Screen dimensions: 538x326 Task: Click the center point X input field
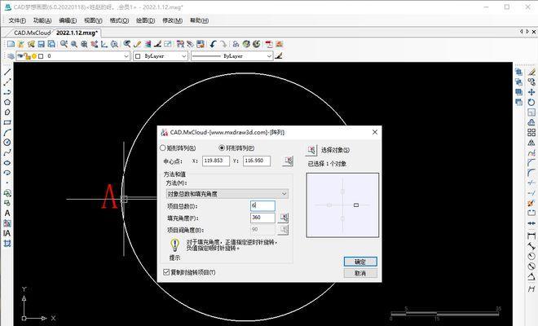tap(216, 161)
